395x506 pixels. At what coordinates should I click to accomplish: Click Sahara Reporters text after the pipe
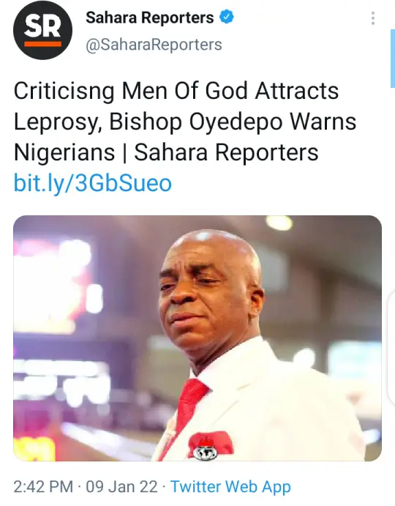226,152
